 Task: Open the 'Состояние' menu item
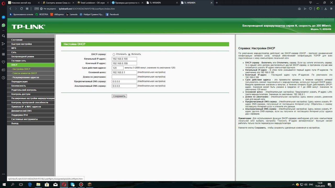pyautogui.click(x=31, y=40)
